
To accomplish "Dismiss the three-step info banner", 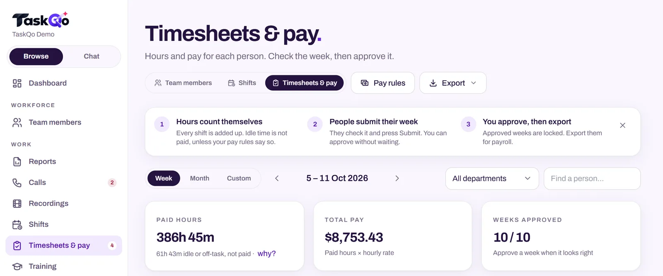I will (x=622, y=125).
